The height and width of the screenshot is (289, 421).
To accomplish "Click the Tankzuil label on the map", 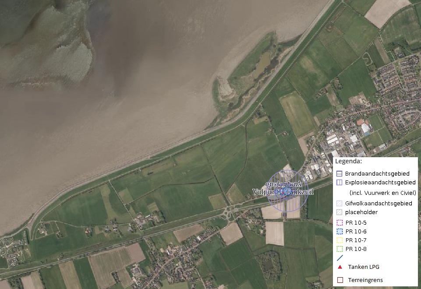I will coord(301,192).
